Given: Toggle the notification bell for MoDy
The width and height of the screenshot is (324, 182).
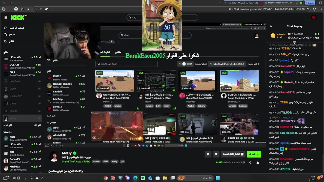Looking at the screenshot, I should (208, 154).
